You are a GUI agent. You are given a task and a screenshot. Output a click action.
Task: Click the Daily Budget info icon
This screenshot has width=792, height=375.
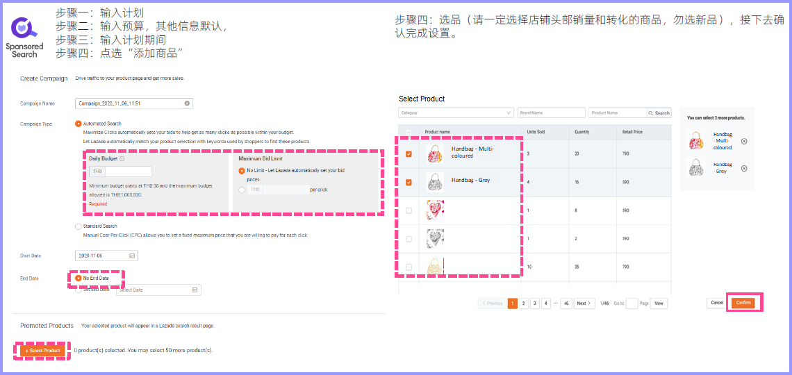point(123,158)
